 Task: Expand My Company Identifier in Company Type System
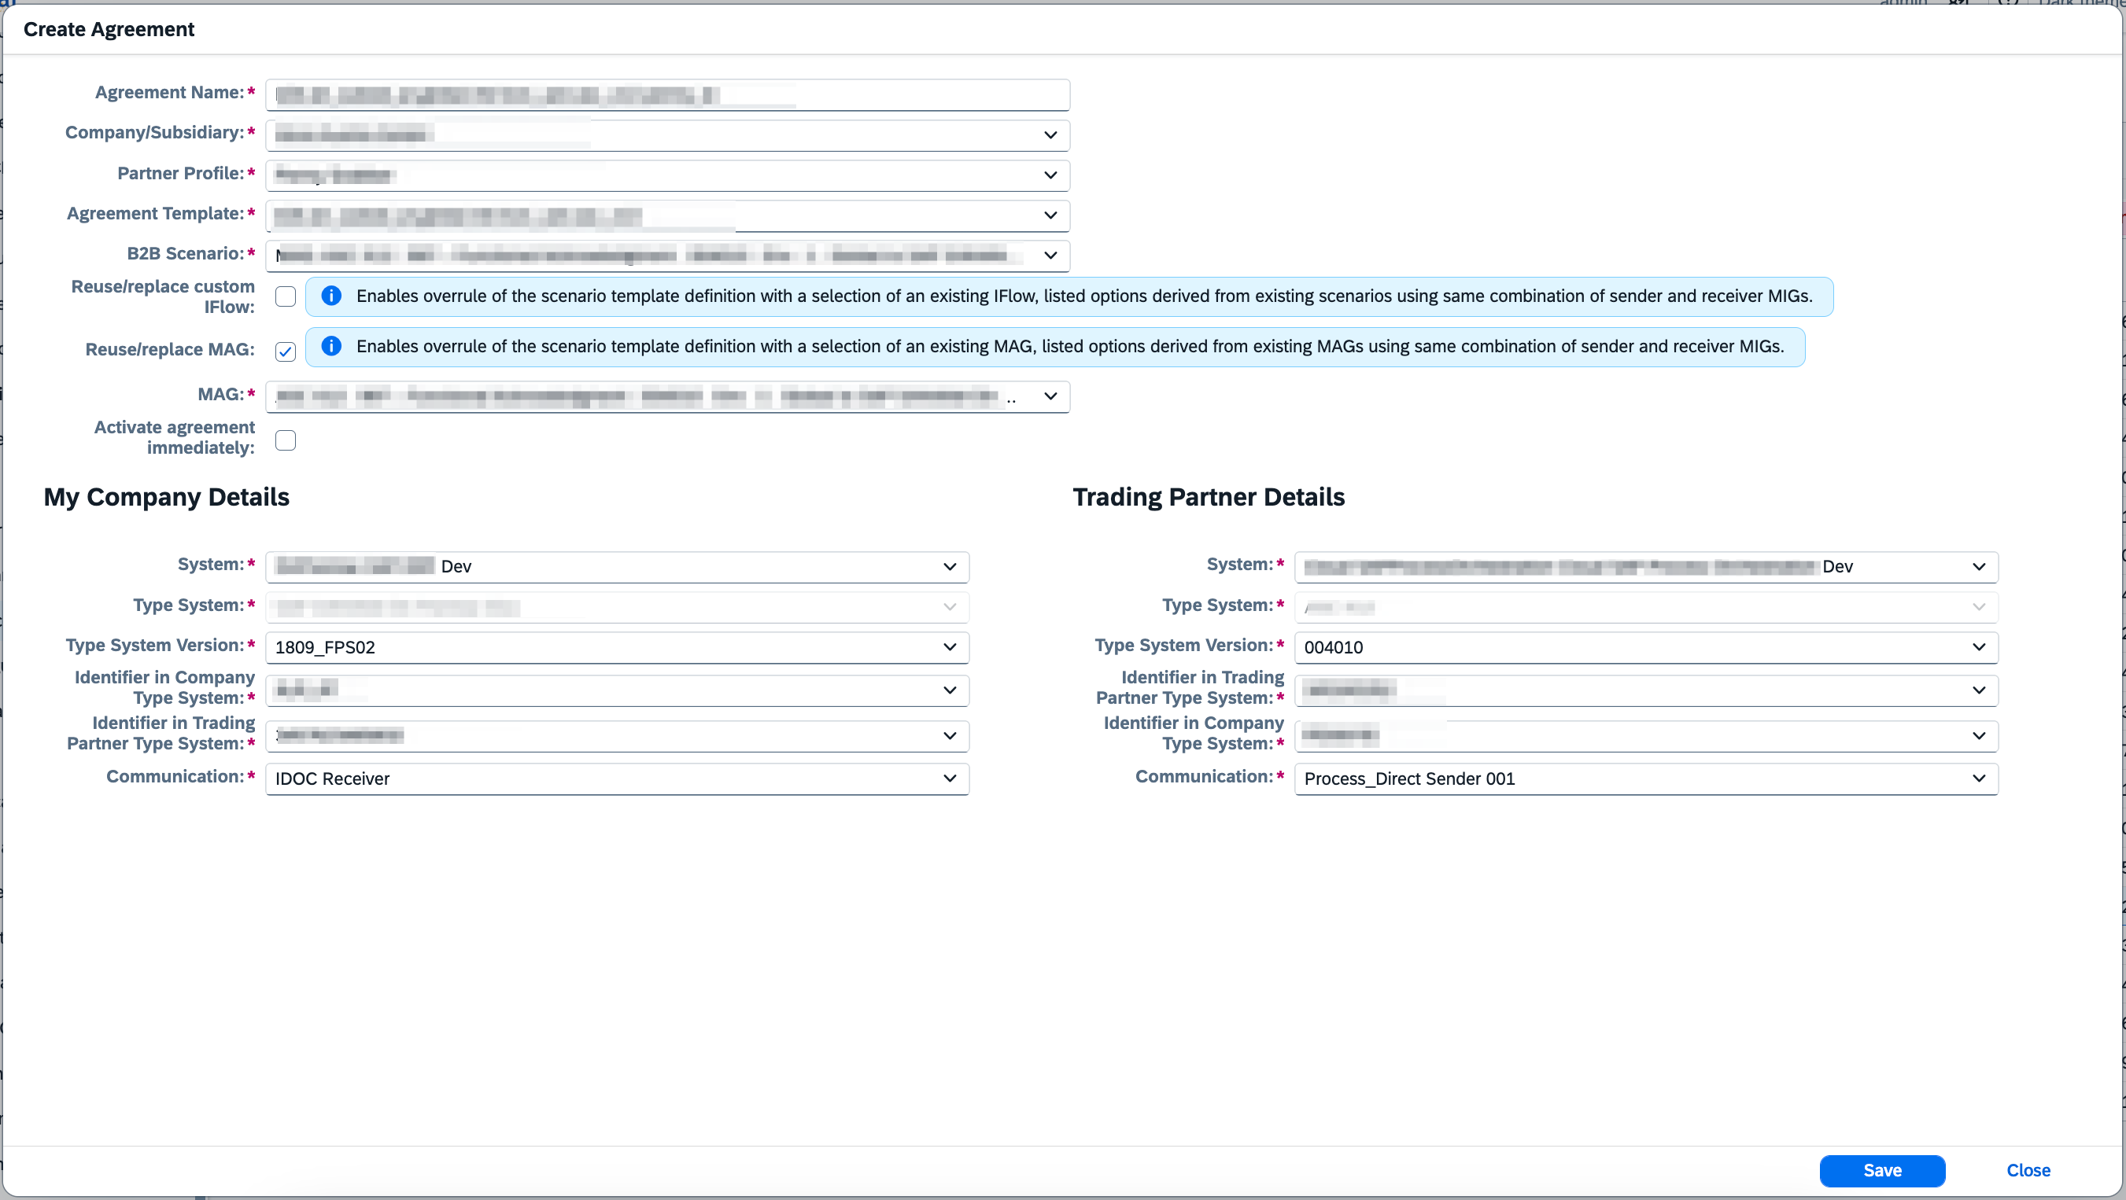pyautogui.click(x=949, y=690)
